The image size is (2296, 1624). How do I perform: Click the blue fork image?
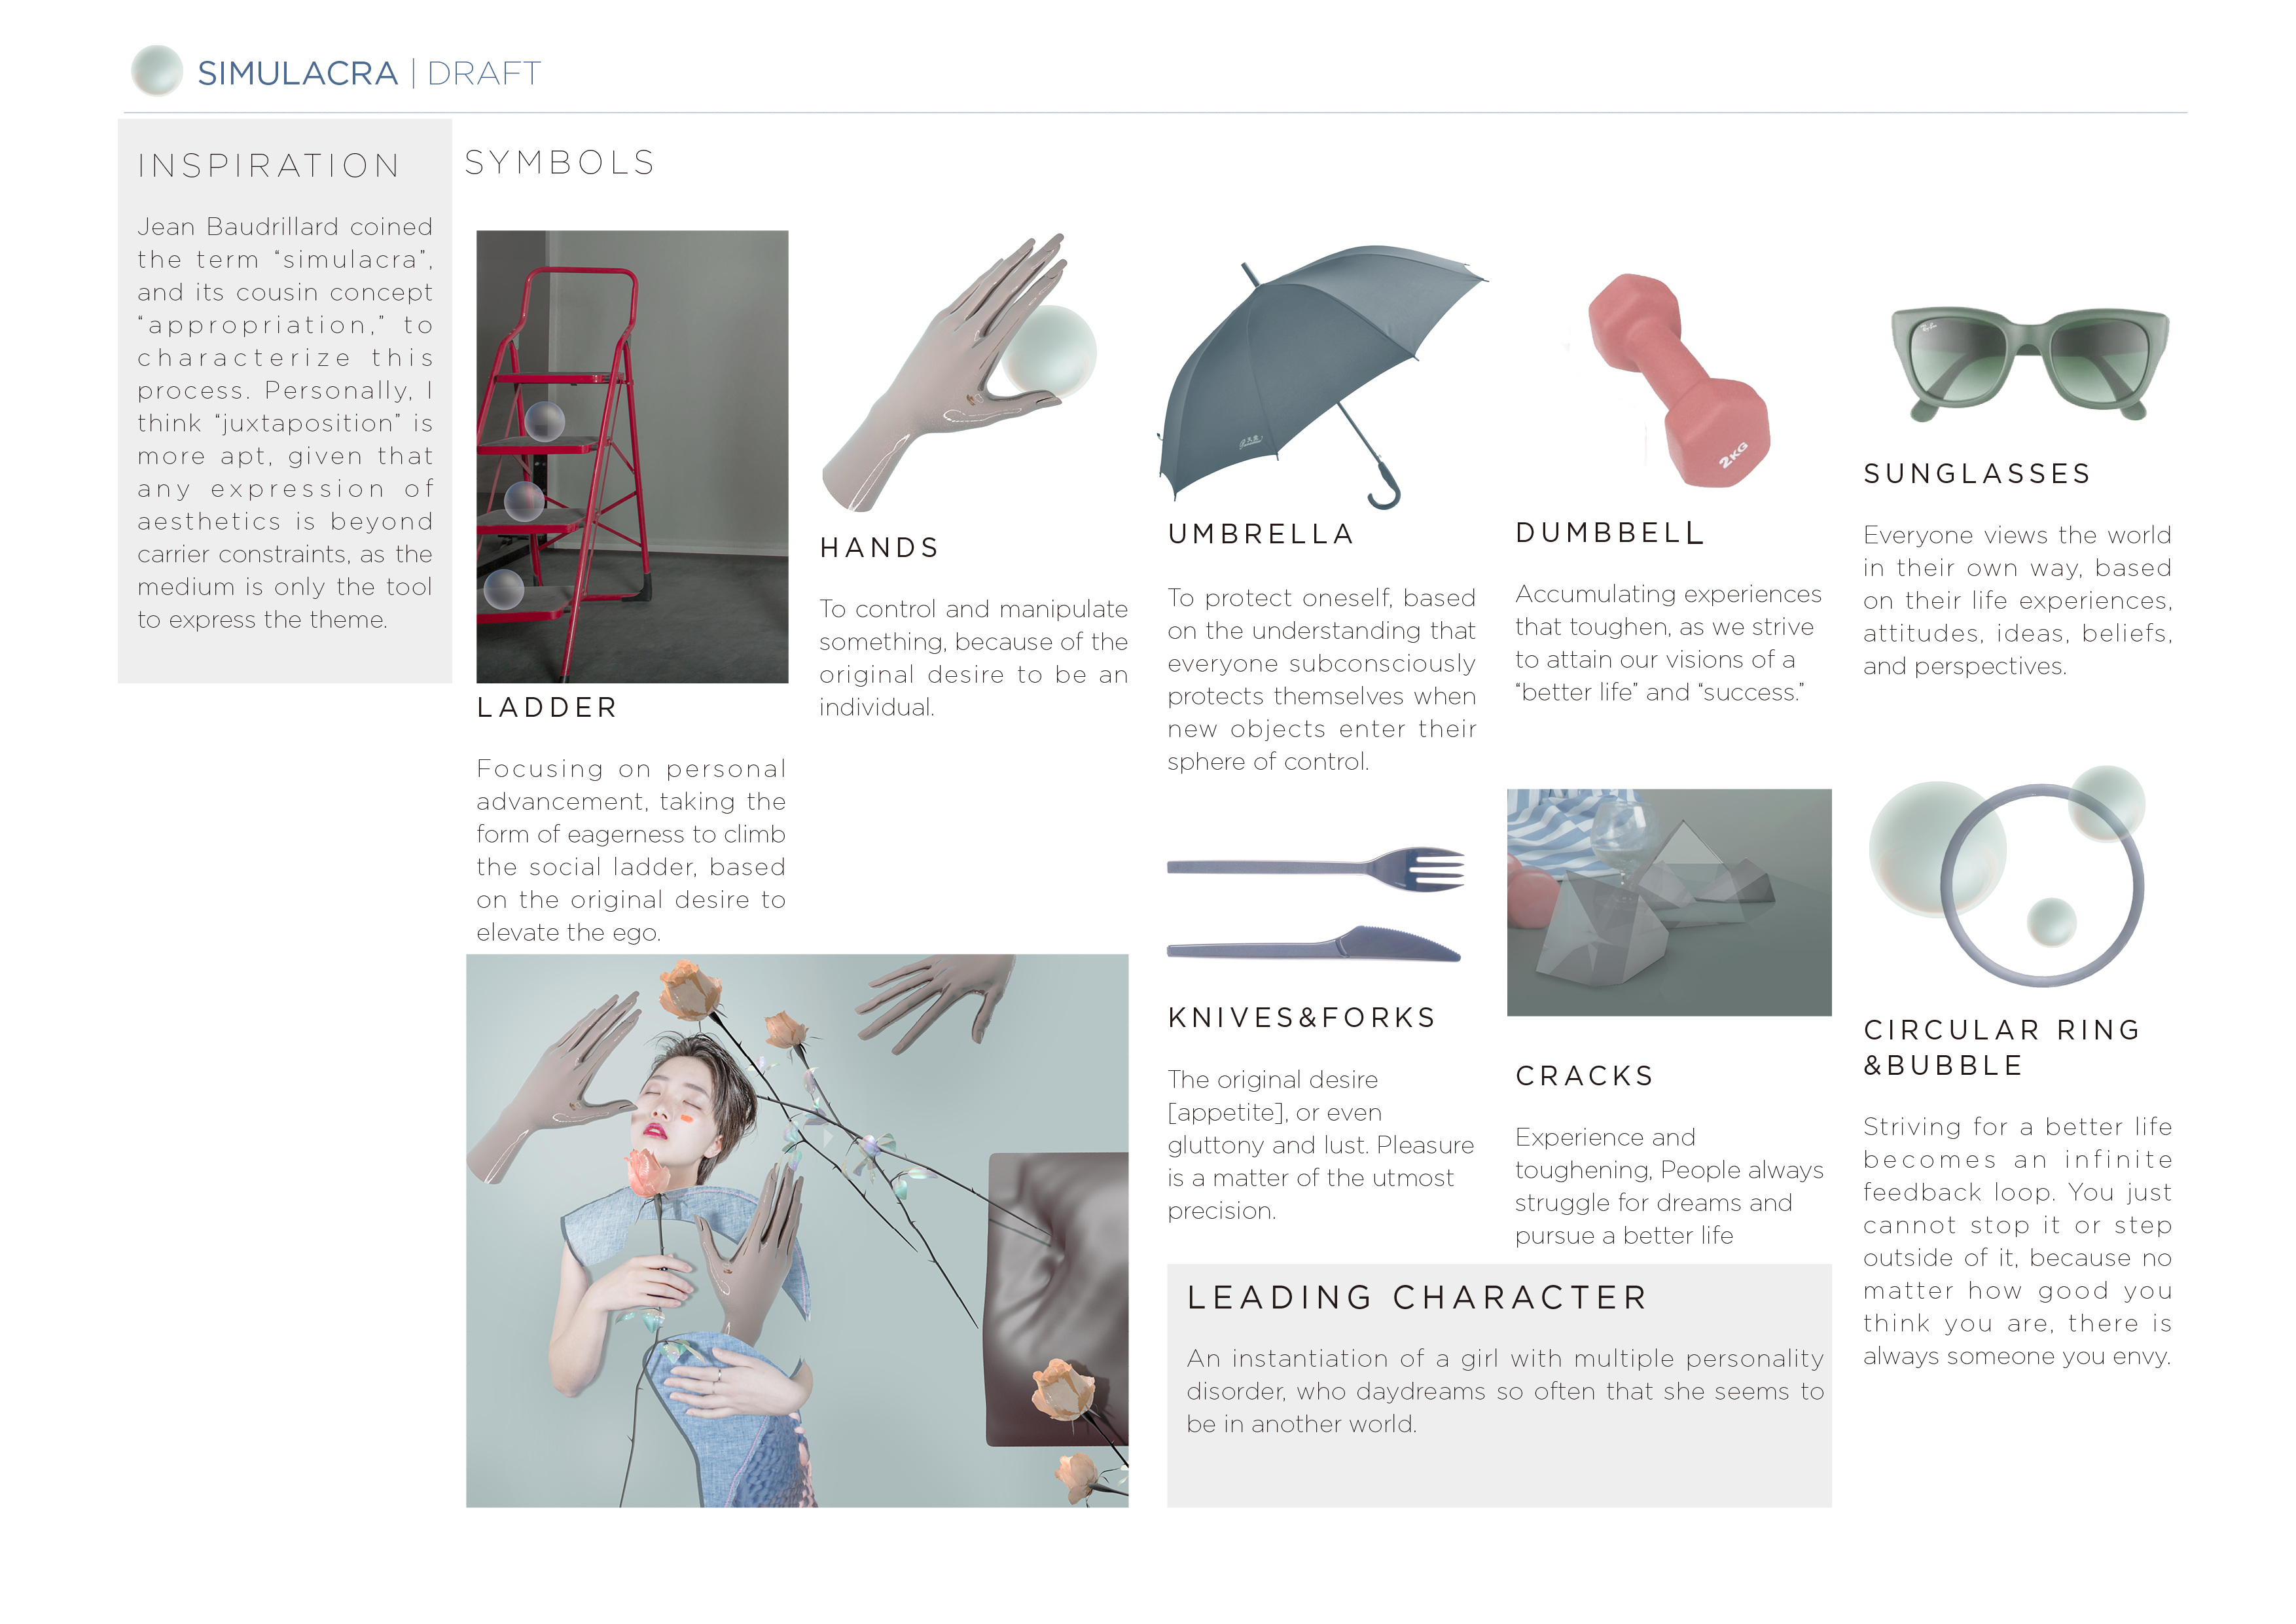coord(1316,868)
